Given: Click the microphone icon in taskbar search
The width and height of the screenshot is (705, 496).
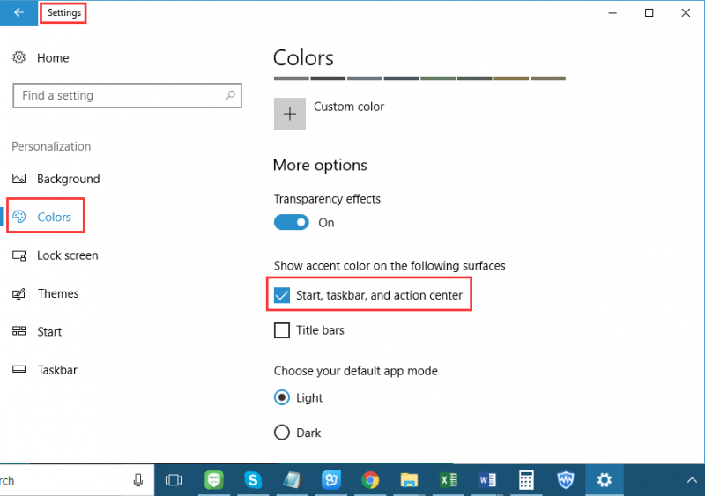Looking at the screenshot, I should pyautogui.click(x=138, y=480).
